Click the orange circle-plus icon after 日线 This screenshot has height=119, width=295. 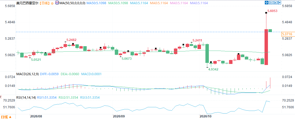(52, 3)
